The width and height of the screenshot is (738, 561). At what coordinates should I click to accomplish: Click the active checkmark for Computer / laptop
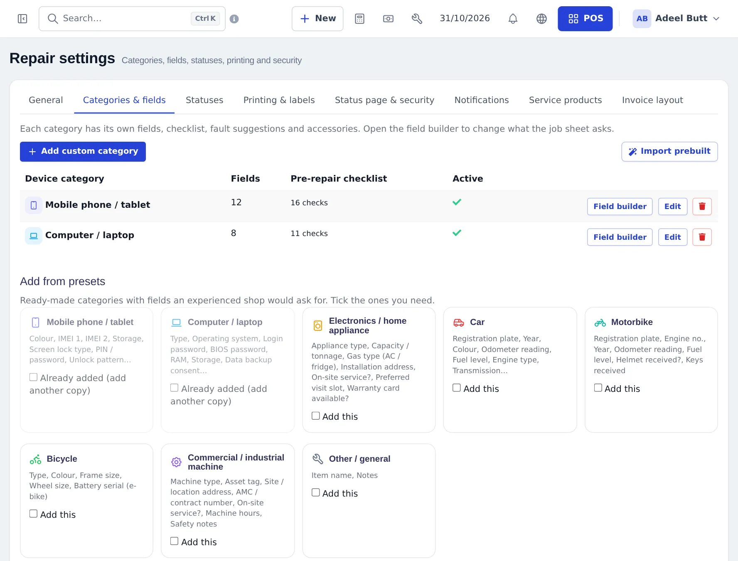click(x=457, y=233)
